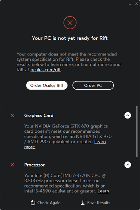Select the Processor heading
The width and height of the screenshot is (140, 210).
click(34, 165)
